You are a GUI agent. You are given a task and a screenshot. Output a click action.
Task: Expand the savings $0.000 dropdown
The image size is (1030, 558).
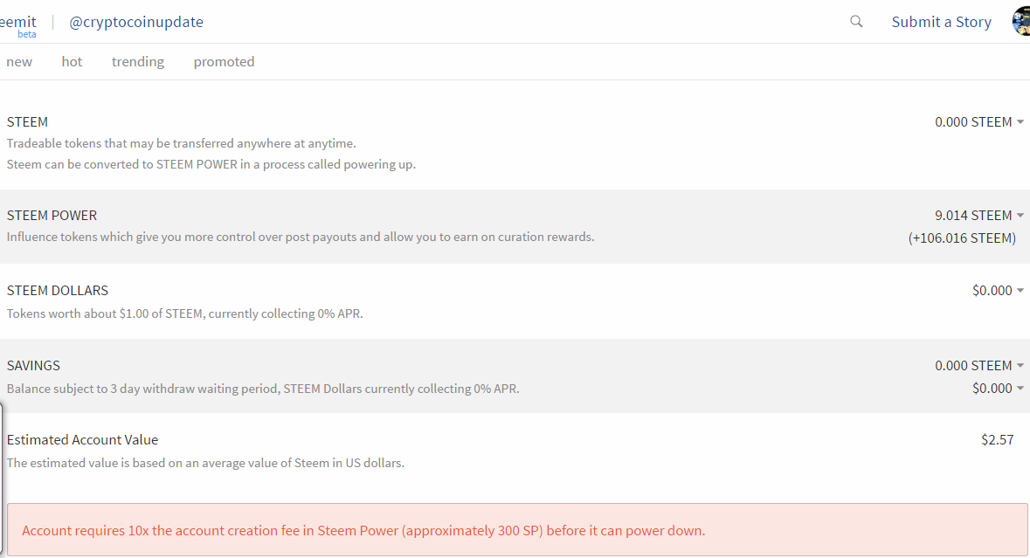click(998, 389)
